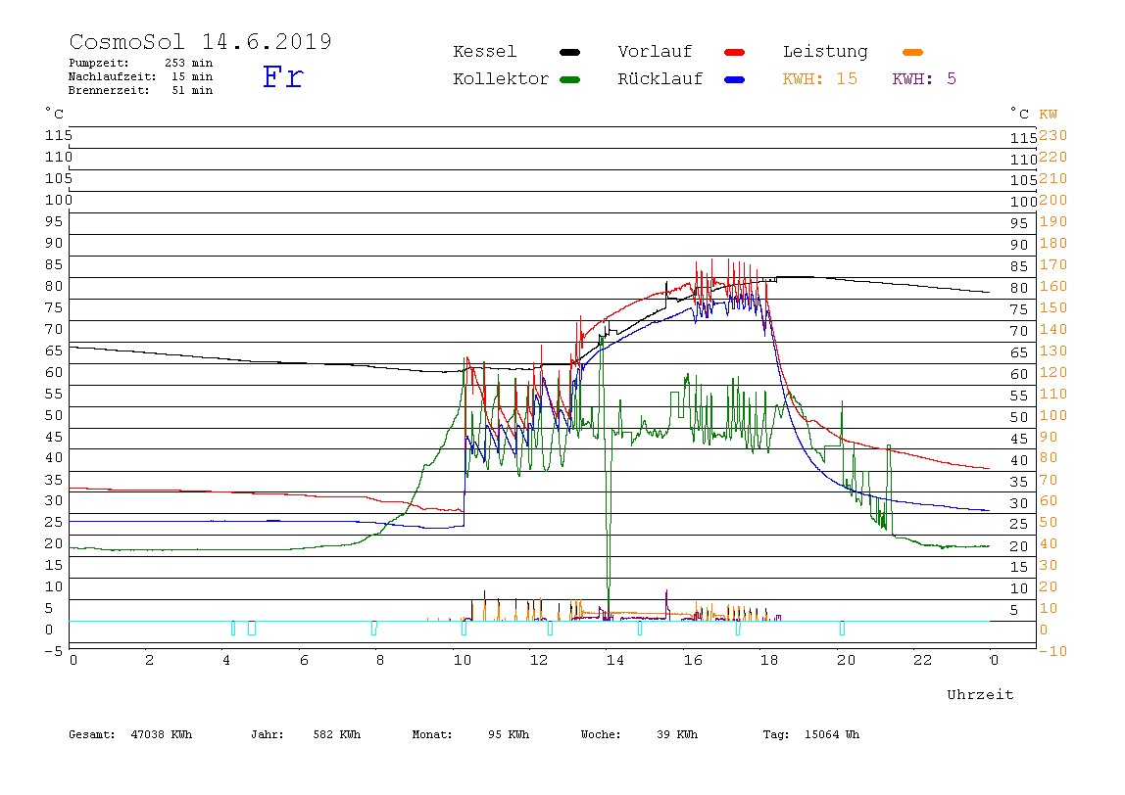Viewport: 1125px width, 795px height.
Task: Select the "12" hour label on the time axis
Action: (538, 660)
